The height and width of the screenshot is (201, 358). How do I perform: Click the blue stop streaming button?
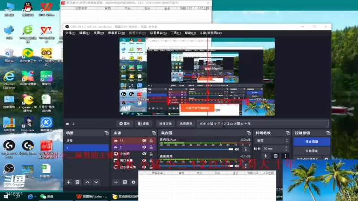(311, 142)
